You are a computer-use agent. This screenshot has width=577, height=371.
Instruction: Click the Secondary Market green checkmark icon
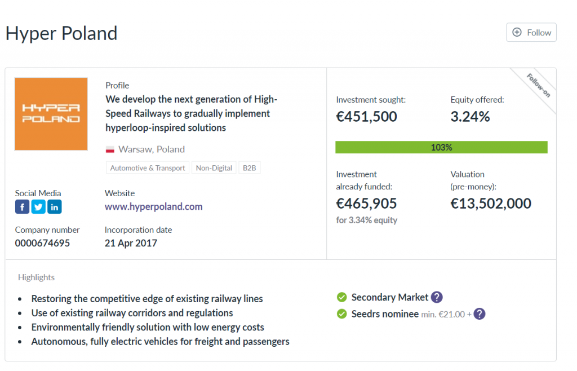[341, 297]
